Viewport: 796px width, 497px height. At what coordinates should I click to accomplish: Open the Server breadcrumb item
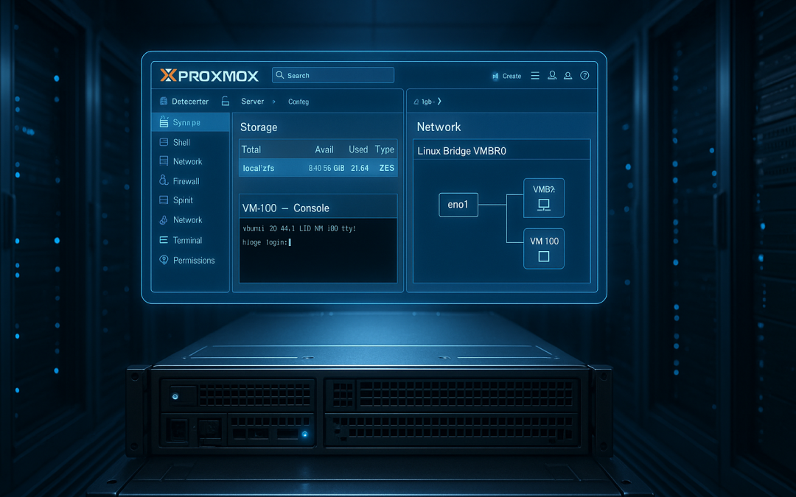pos(252,102)
